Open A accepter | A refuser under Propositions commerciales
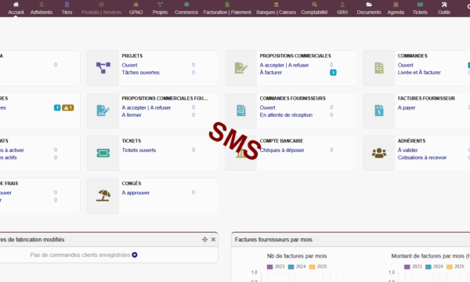Image resolution: width=470 pixels, height=282 pixels. coord(284,65)
